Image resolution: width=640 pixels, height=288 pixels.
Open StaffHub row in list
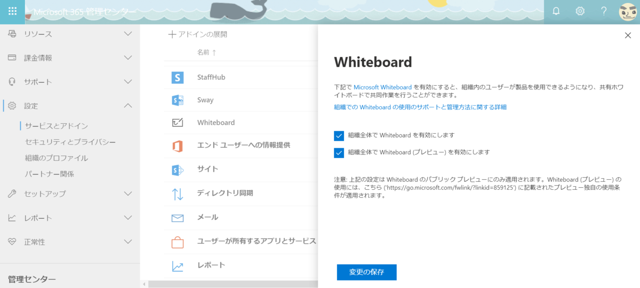(x=242, y=77)
